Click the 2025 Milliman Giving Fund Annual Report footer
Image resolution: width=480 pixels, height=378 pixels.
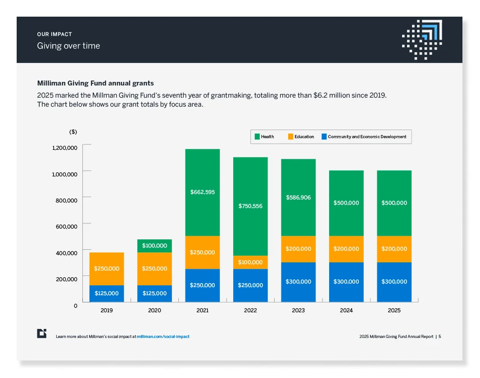coord(396,337)
